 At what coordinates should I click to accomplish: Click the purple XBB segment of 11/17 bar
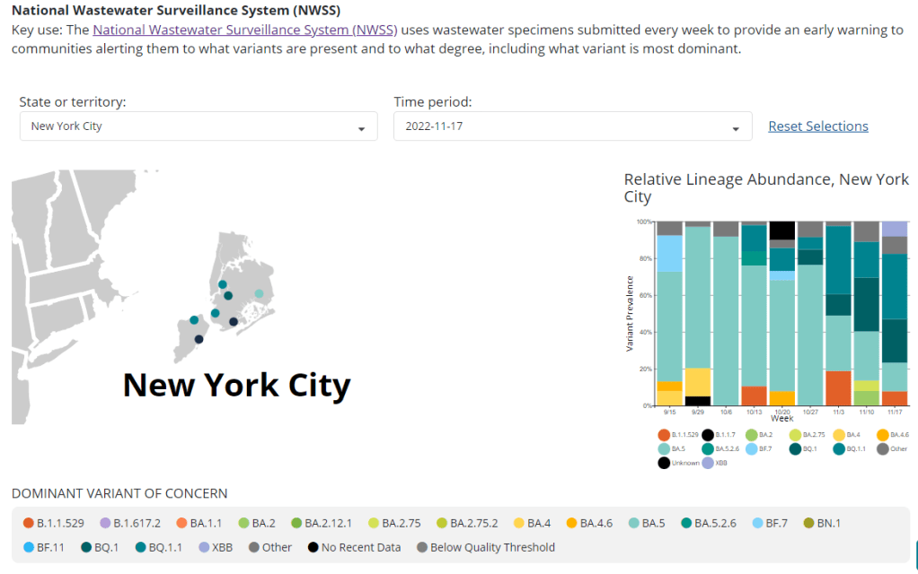pos(894,229)
